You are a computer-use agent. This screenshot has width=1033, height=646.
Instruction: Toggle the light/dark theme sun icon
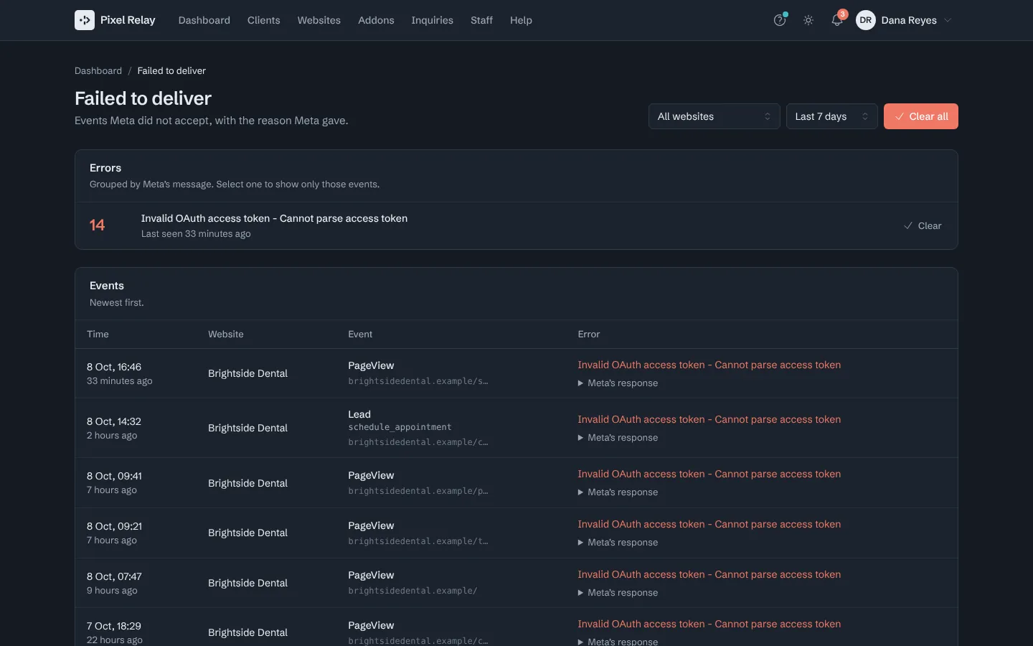808,20
